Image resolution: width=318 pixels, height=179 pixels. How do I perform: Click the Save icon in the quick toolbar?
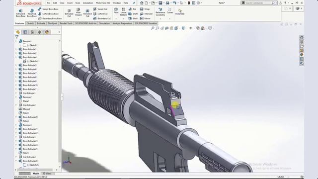click(160, 3)
